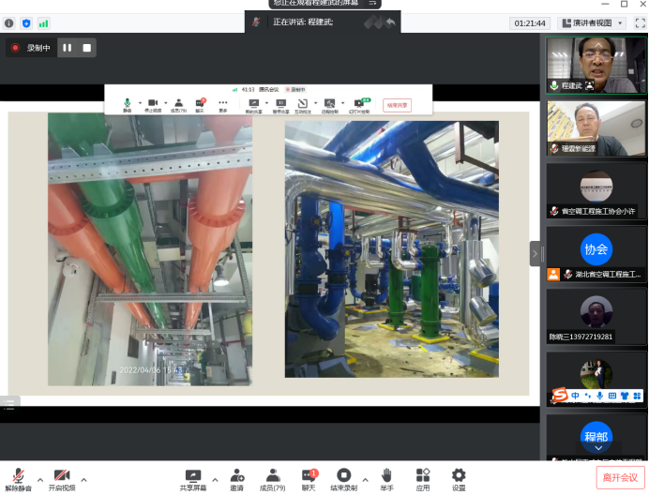Image resolution: width=649 pixels, height=495 pixels.
Task: Click 结束录制 to end recording
Action: (x=343, y=480)
